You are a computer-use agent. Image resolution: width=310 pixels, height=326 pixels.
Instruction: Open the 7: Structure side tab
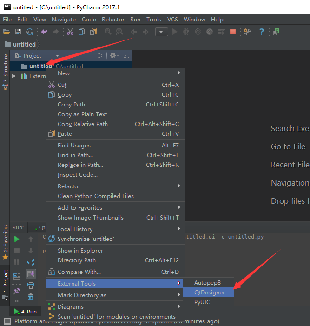click(x=5, y=72)
